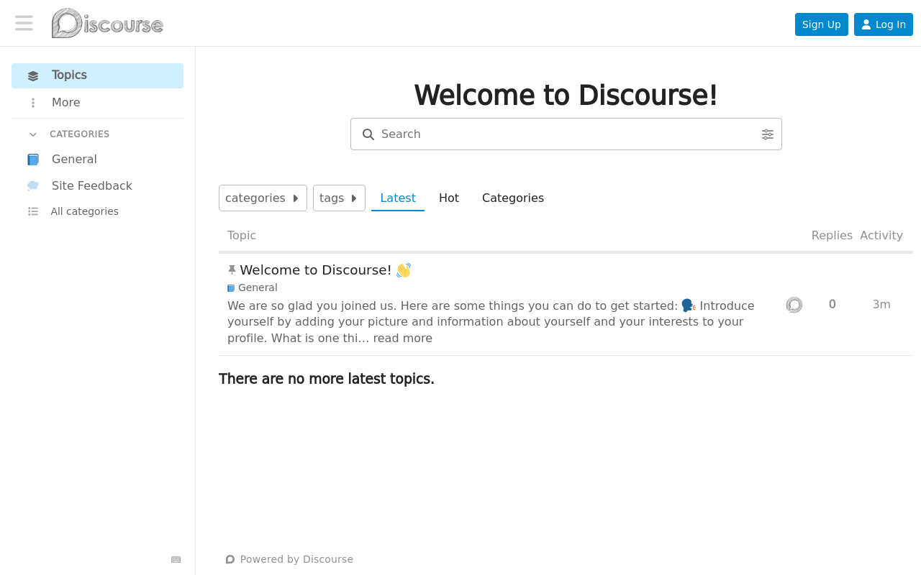Click the Sign Up button

click(821, 24)
